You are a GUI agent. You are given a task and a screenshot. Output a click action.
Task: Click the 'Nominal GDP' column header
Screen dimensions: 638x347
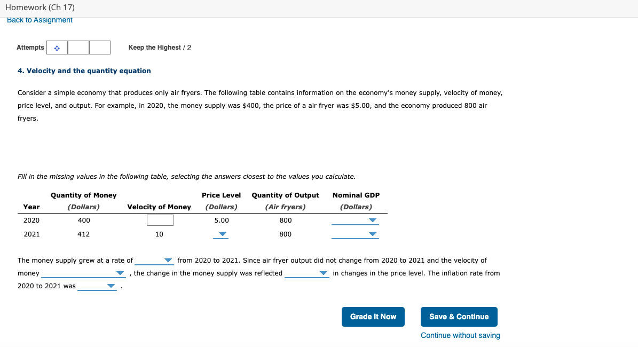356,195
